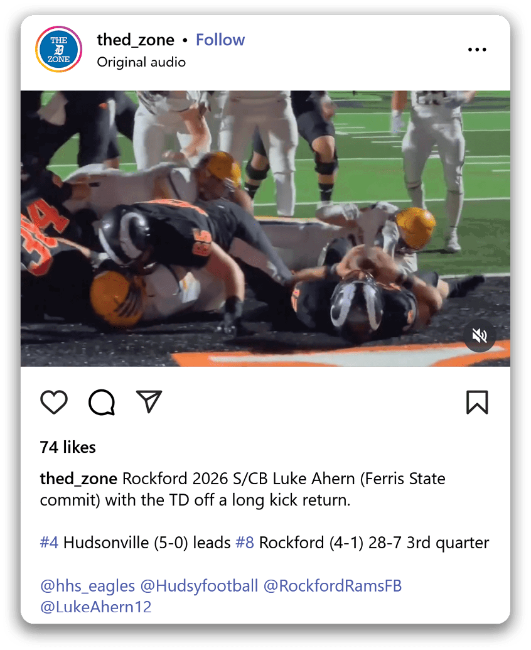The height and width of the screenshot is (650, 531).
Task: Open Original audio link
Action: tap(141, 62)
